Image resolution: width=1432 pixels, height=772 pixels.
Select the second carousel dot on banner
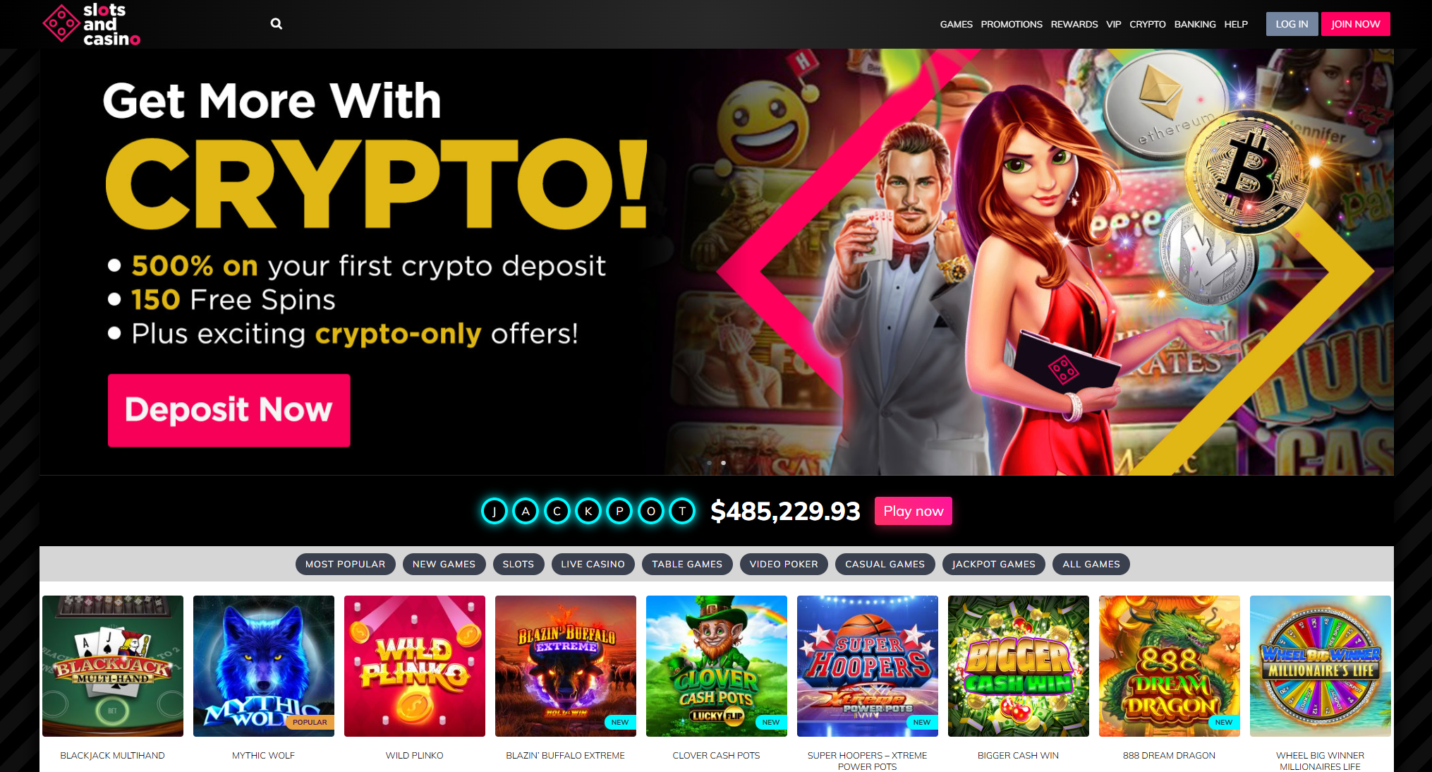pos(723,463)
